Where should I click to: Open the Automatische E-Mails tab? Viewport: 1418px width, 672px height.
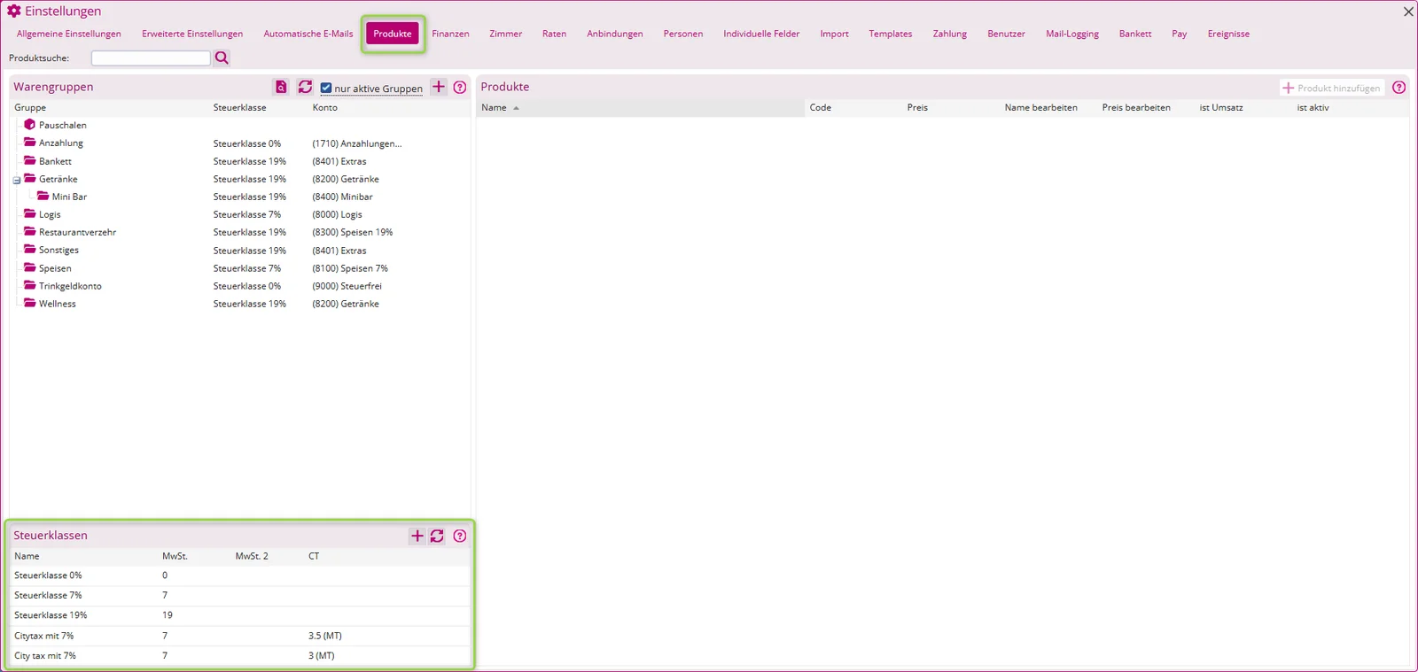click(x=308, y=34)
